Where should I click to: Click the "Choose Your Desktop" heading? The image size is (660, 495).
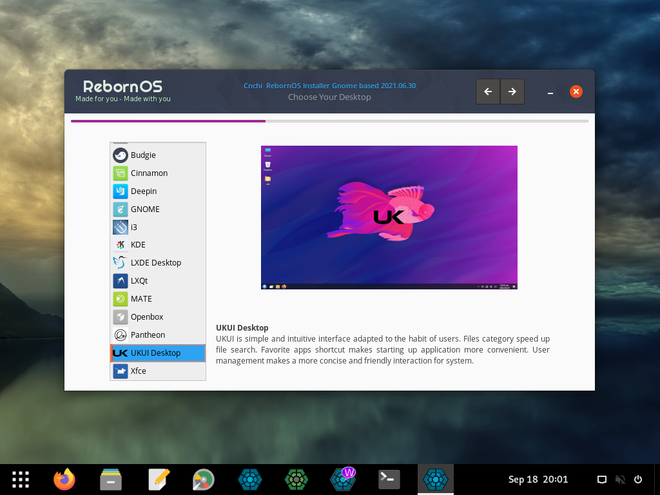click(329, 97)
